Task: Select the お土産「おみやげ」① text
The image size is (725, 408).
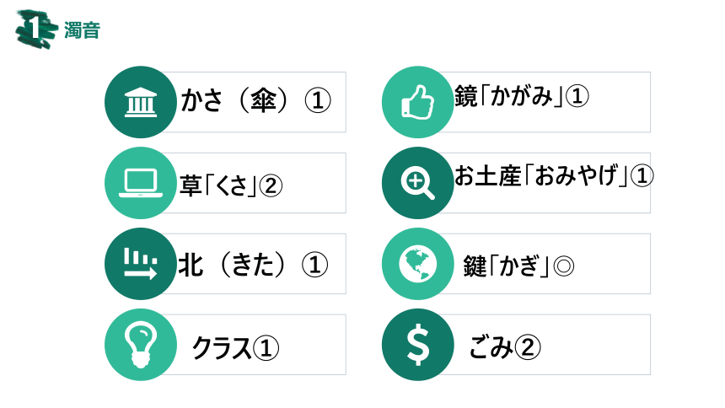Action: 554,176
